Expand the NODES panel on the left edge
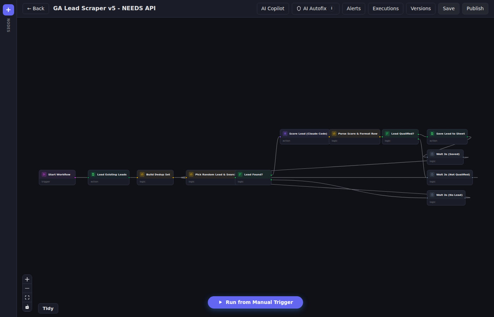494x317 pixels. pyautogui.click(x=8, y=25)
